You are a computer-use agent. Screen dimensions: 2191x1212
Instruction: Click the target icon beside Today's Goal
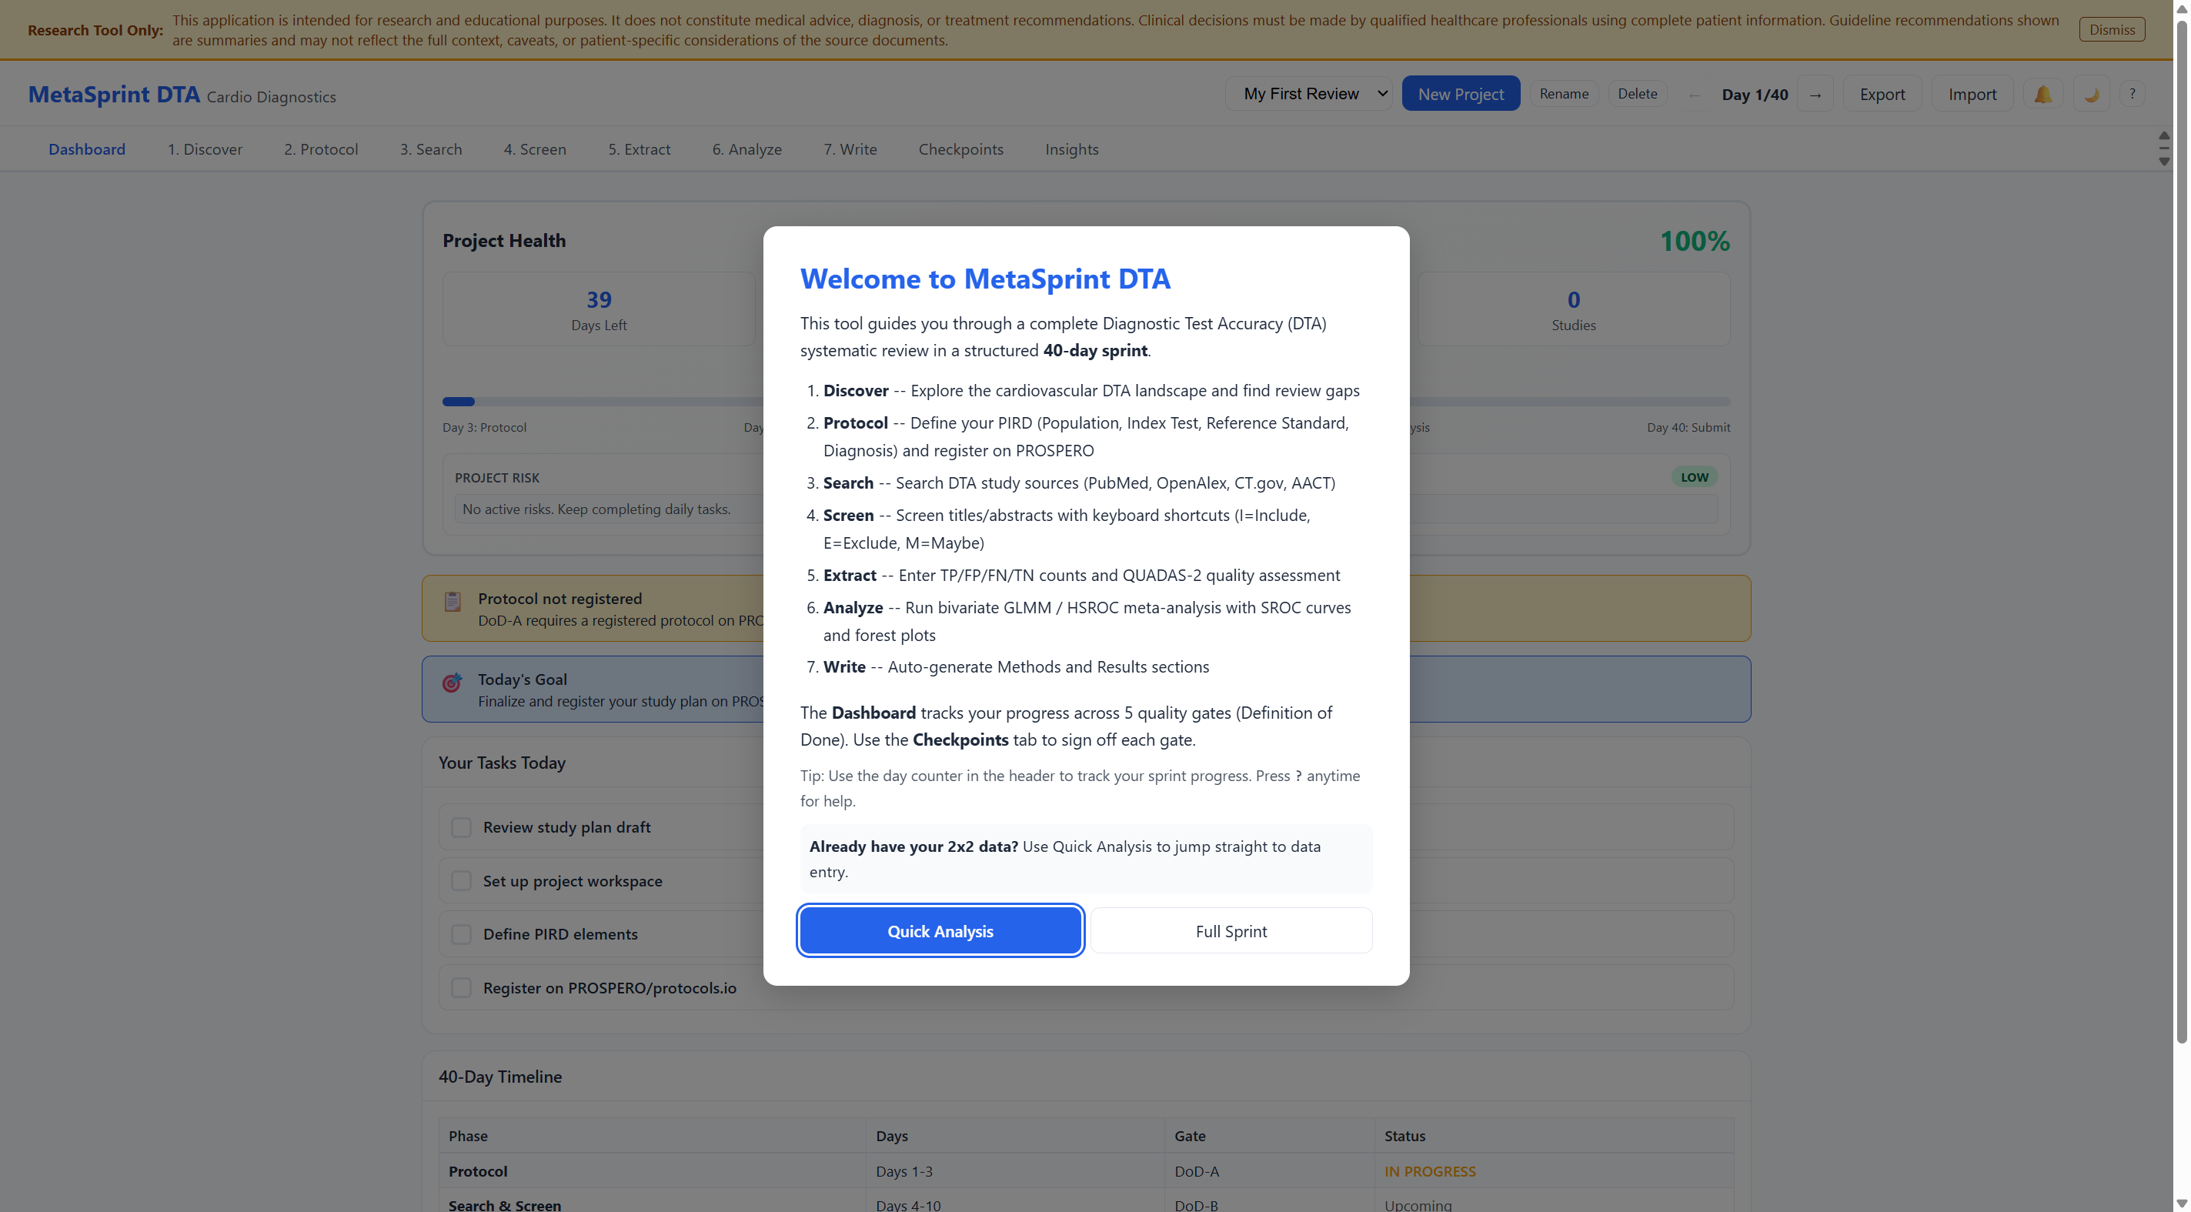[453, 682]
